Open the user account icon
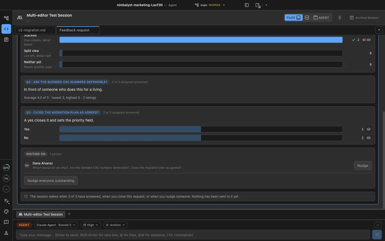 [x=6, y=233]
